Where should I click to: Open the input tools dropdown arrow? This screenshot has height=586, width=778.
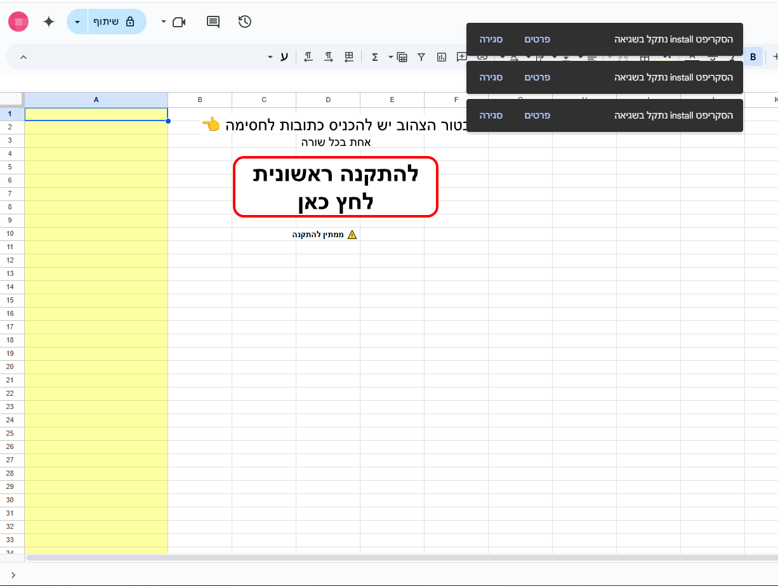click(x=270, y=57)
